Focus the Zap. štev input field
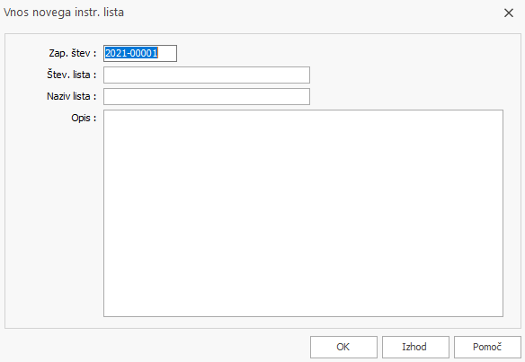This screenshot has width=525, height=362. click(x=140, y=54)
